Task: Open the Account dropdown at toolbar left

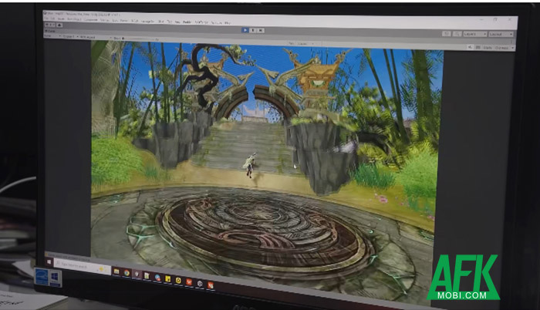Action: [x=50, y=25]
